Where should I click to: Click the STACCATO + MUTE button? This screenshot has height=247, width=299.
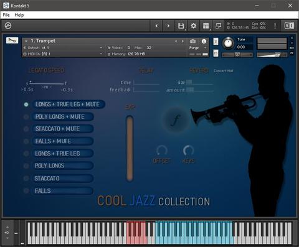point(62,129)
